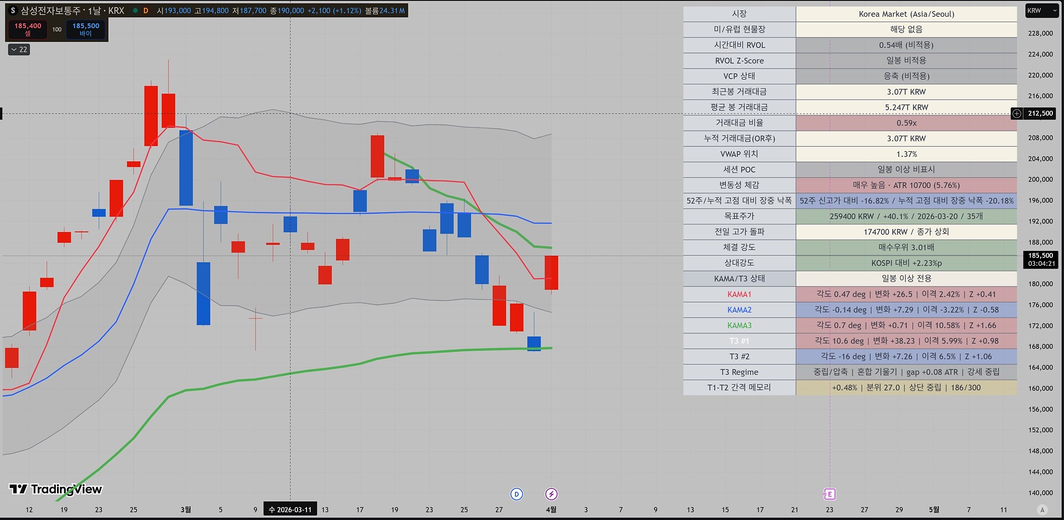
Task: Click the volume value 24.31 M
Action: coord(392,11)
